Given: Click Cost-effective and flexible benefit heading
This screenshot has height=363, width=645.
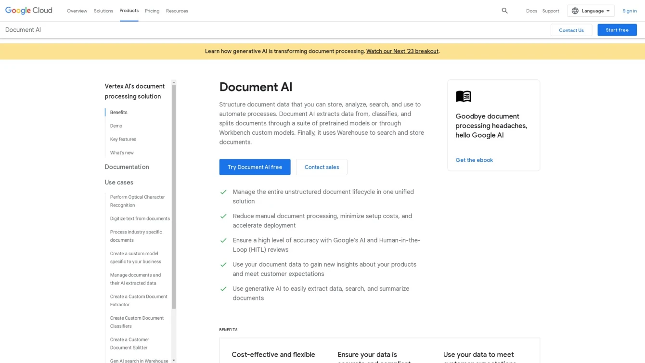Looking at the screenshot, I should 273,355.
